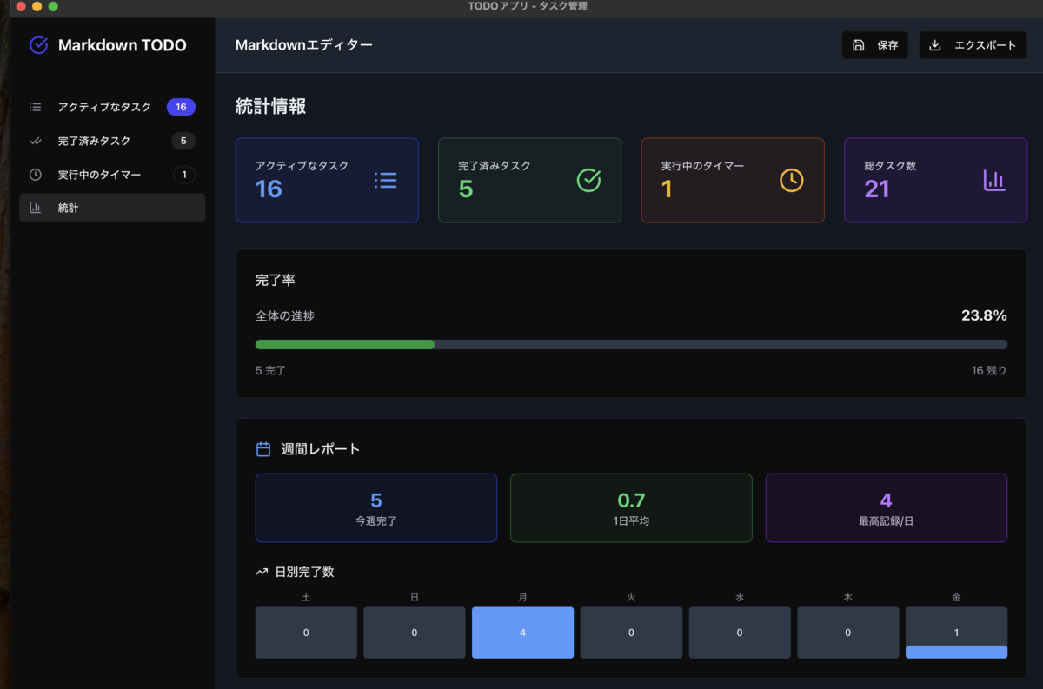
Task: Click the 全体の進捗 label
Action: click(x=285, y=315)
